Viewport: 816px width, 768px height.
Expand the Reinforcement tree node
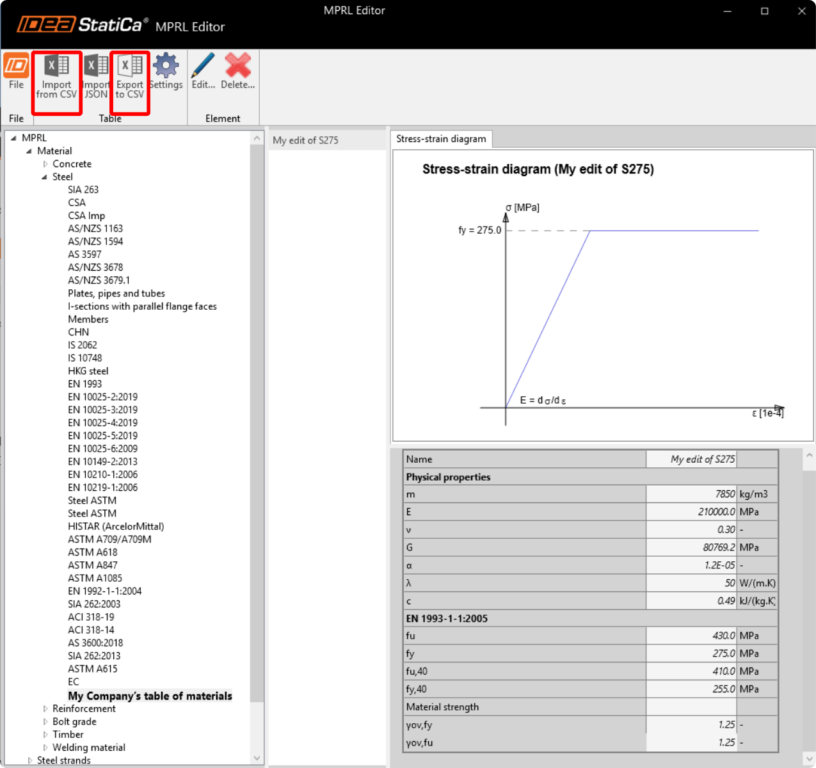[x=45, y=708]
